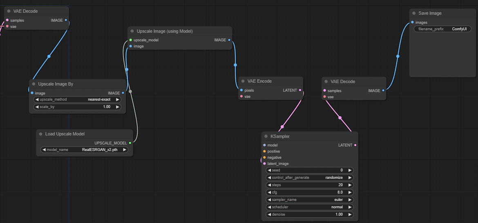Click the UPSCALE_MODEL output socket

[130, 143]
